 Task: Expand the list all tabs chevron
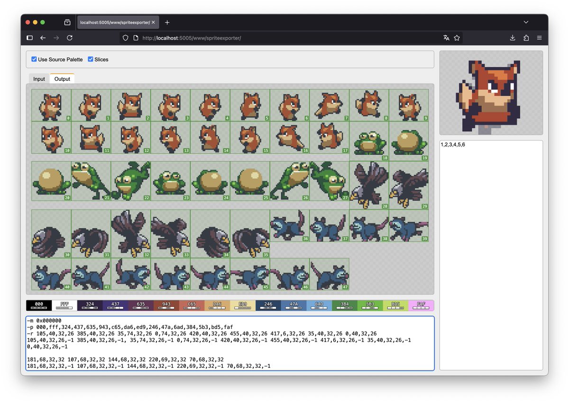coord(526,22)
